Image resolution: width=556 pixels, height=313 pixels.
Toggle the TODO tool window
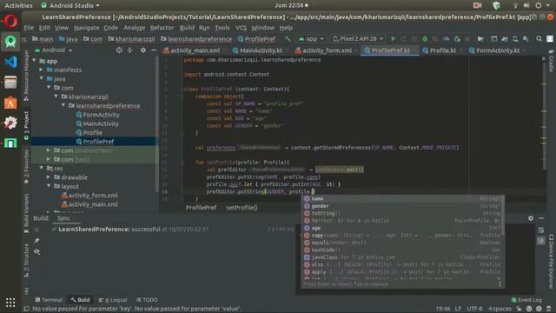tap(147, 300)
